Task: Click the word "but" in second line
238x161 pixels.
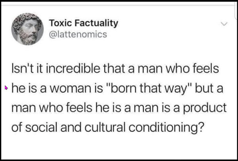Action: point(204,88)
